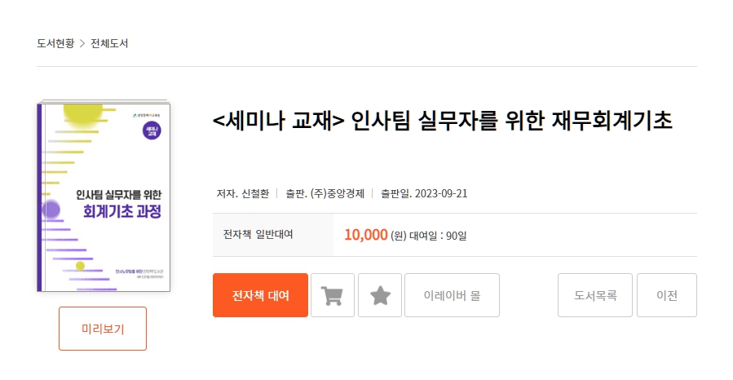Image resolution: width=733 pixels, height=380 pixels.
Task: Open the 도서목록 book list
Action: (x=595, y=295)
